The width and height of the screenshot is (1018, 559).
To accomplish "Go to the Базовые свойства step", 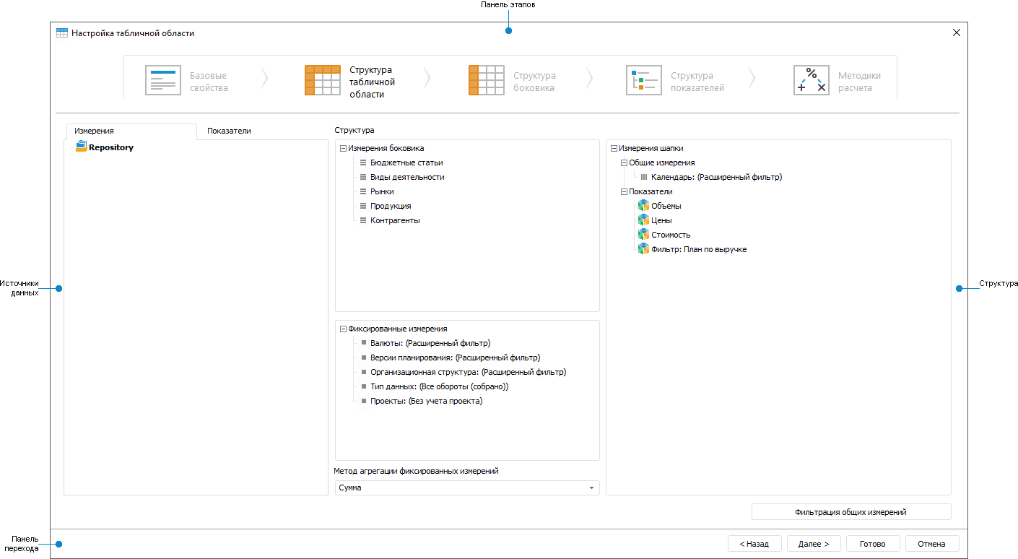I will pyautogui.click(x=209, y=82).
